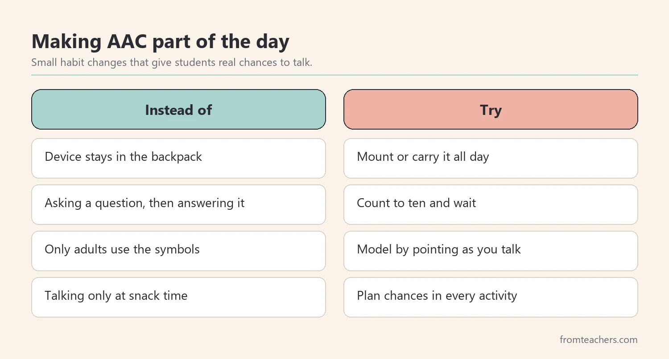669x359 pixels.
Task: Click the word 'Talking' in last left card
Action: pyautogui.click(x=64, y=296)
